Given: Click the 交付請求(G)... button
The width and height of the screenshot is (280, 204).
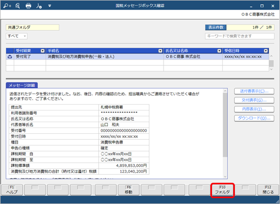Looking at the screenshot, I should click(x=254, y=100).
